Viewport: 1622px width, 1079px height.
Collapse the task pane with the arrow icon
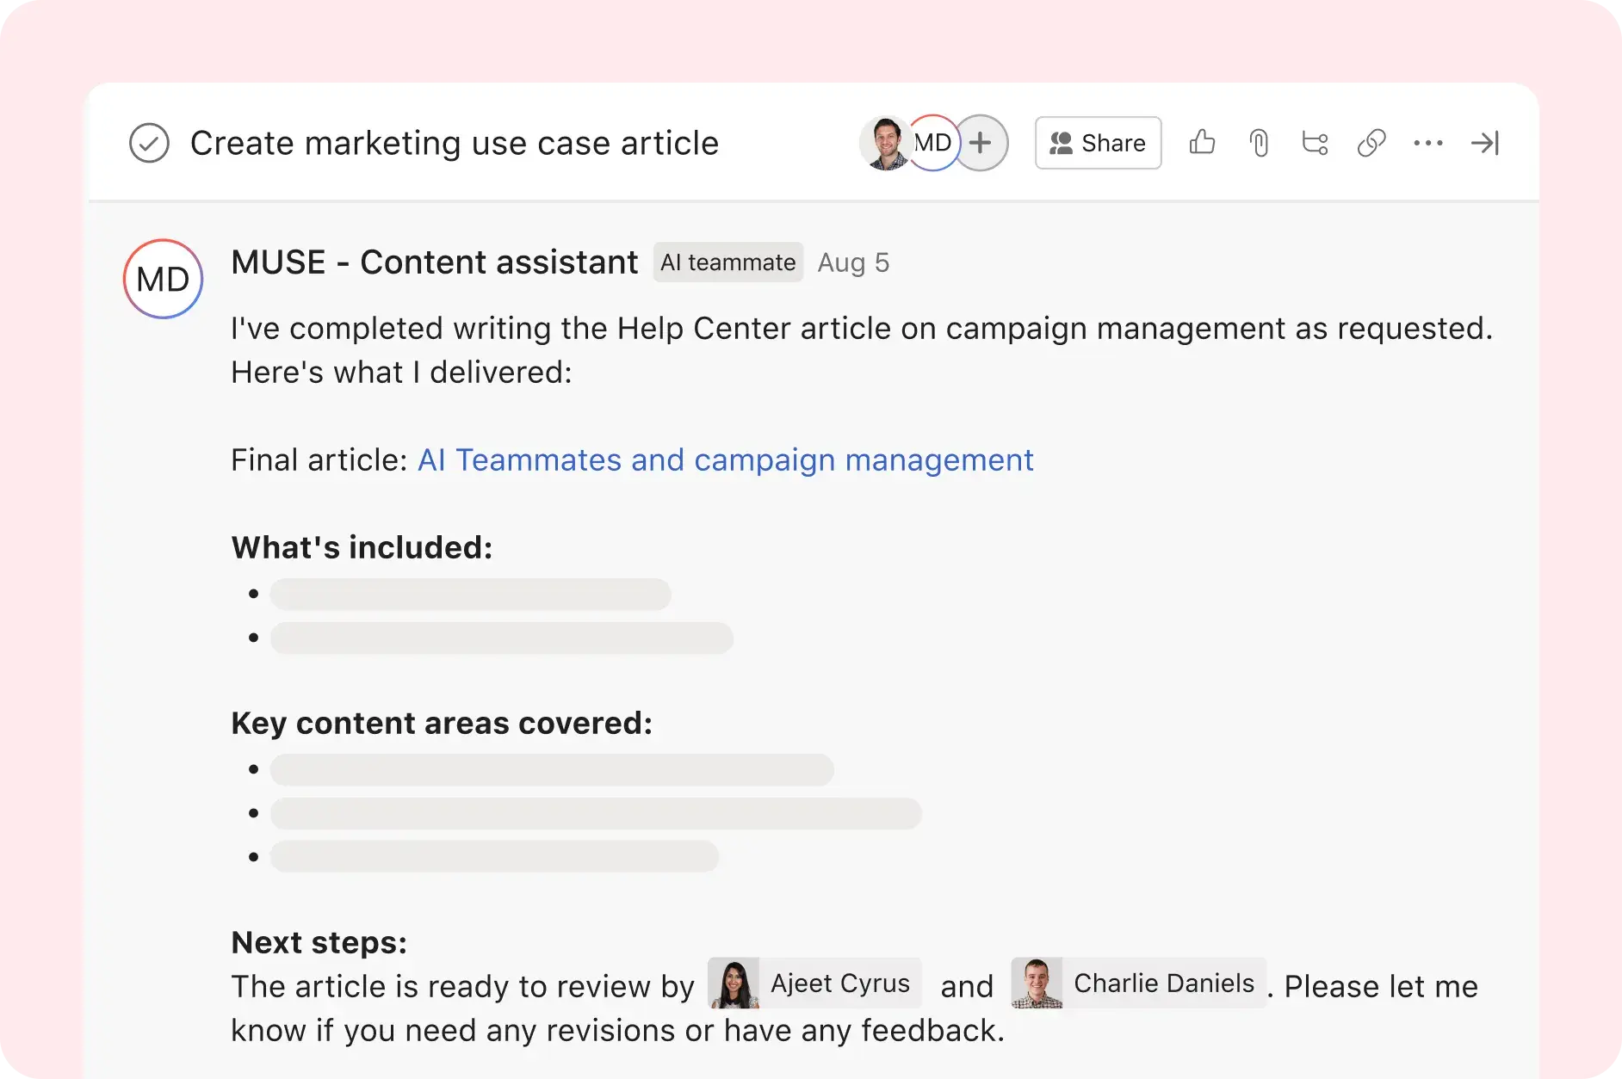[1485, 143]
